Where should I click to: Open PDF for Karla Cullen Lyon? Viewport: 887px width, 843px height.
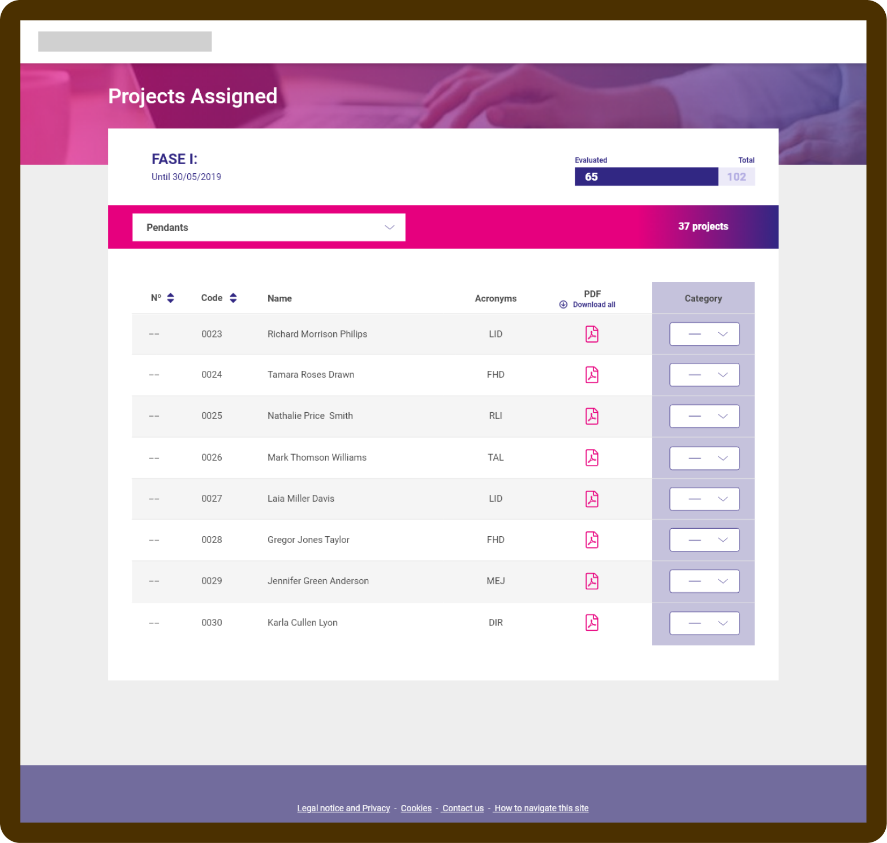(x=592, y=623)
